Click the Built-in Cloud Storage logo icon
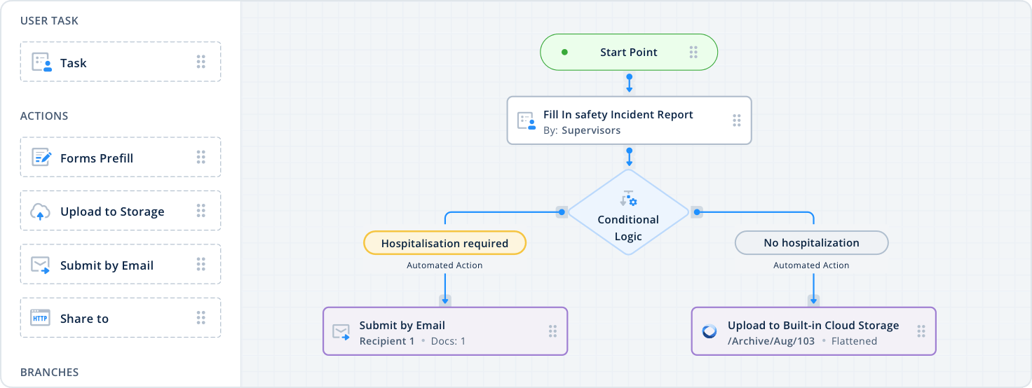The height and width of the screenshot is (388, 1032). pyautogui.click(x=709, y=331)
